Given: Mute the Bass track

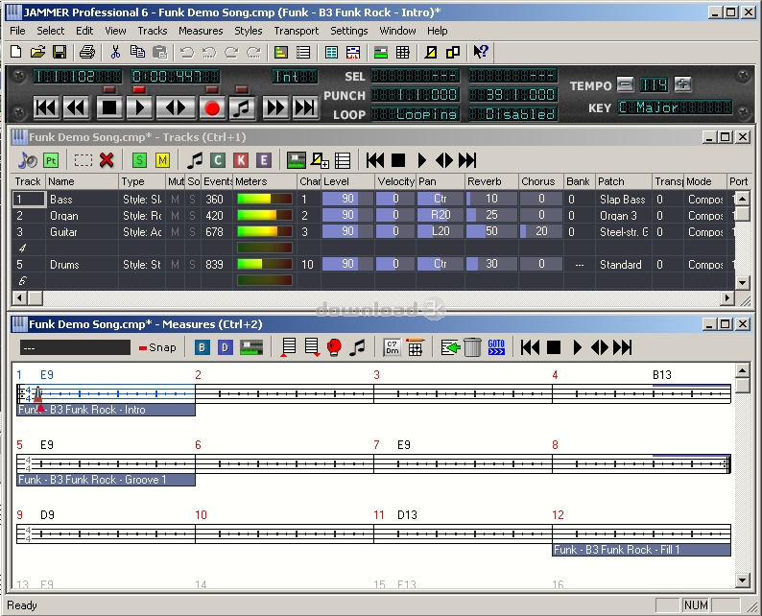Looking at the screenshot, I should (175, 200).
